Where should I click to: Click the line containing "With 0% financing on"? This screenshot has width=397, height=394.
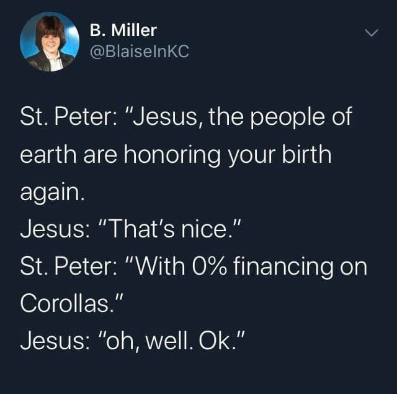[194, 266]
